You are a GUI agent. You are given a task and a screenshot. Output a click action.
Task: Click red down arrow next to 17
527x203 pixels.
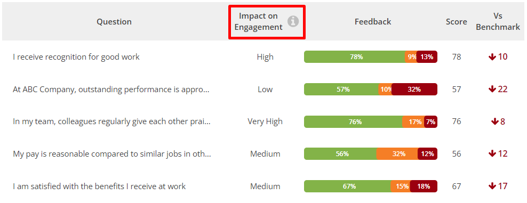(492, 186)
